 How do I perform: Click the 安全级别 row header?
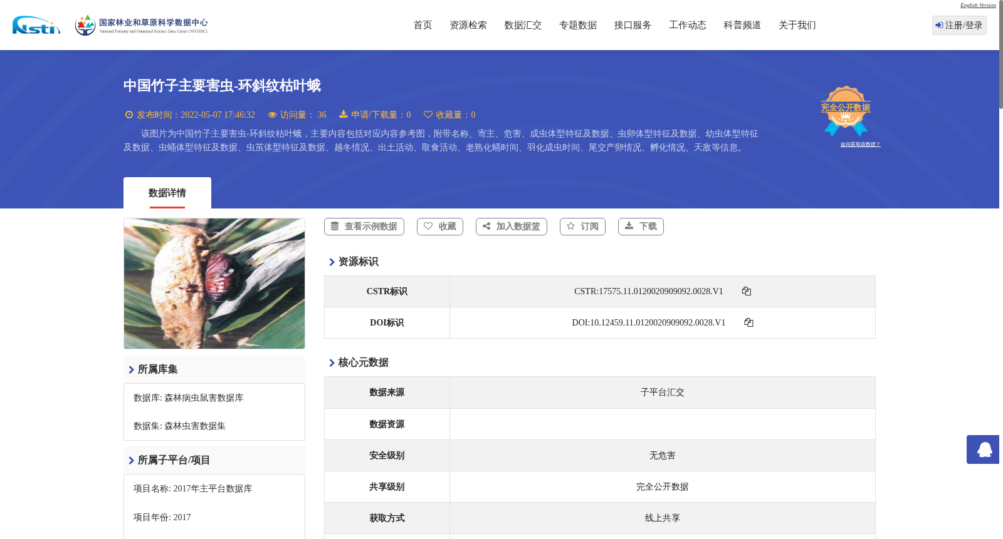click(387, 456)
